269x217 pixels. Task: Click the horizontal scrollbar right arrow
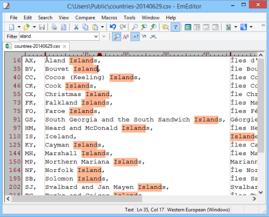click(254, 199)
